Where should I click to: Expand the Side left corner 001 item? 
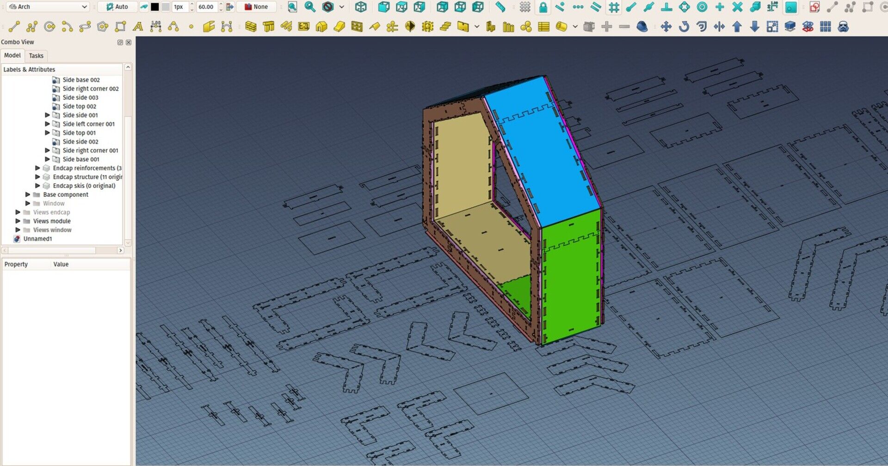(x=47, y=124)
